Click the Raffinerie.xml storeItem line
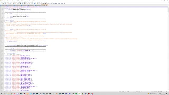The height and width of the screenshot is (95, 169). point(18,85)
